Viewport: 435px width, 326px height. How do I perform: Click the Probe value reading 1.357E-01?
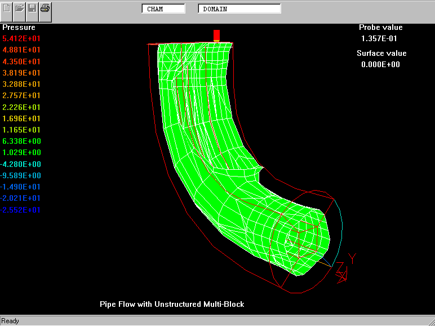point(380,38)
